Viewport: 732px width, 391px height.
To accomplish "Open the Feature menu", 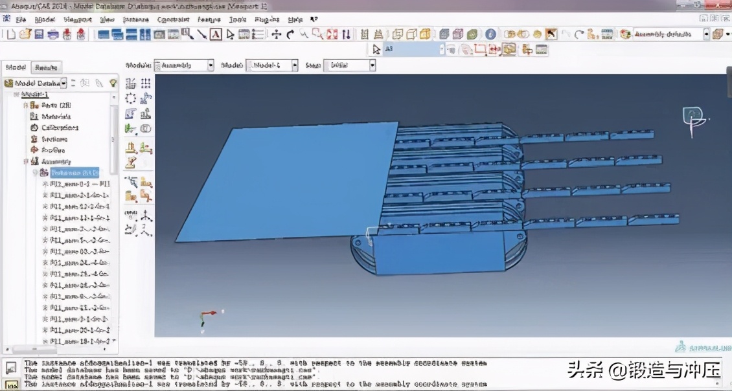I will tap(209, 19).
